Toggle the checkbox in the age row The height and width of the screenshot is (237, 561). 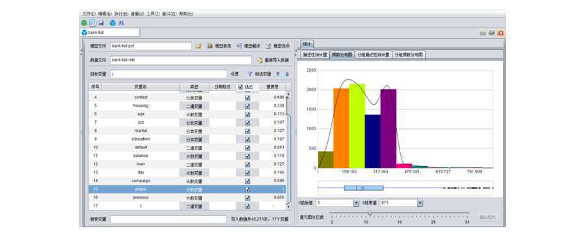click(x=247, y=115)
